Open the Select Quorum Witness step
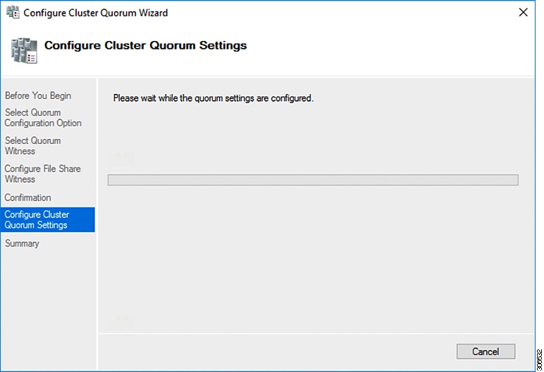The image size is (544, 372). tap(32, 145)
